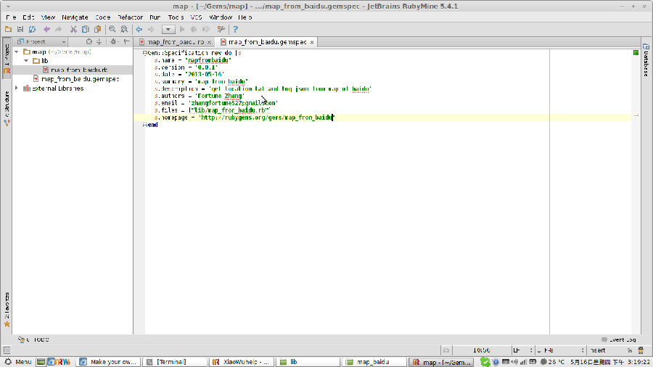Open the UTF-8 encoding selector

560,350
